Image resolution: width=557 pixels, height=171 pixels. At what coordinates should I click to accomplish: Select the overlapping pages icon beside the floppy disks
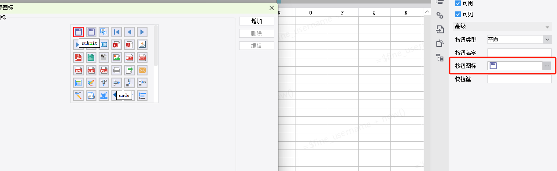click(104, 32)
